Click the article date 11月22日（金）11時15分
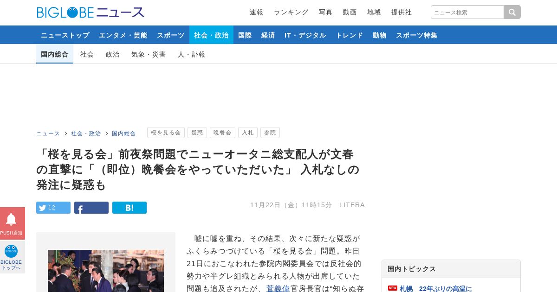557x292 pixels. click(291, 205)
